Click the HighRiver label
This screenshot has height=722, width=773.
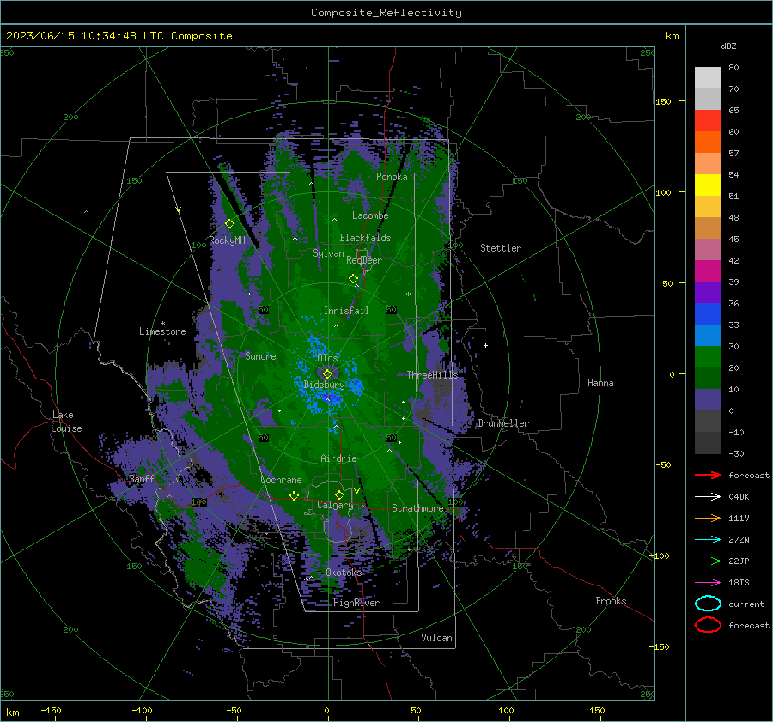pyautogui.click(x=356, y=603)
